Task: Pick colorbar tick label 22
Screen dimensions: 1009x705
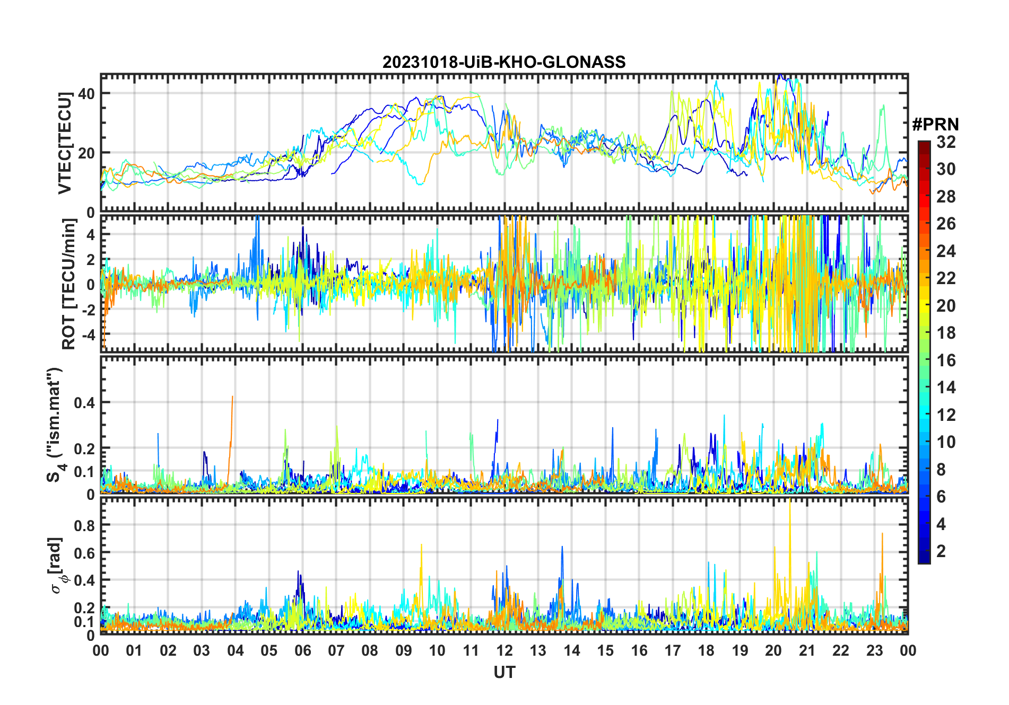Action: pyautogui.click(x=946, y=278)
